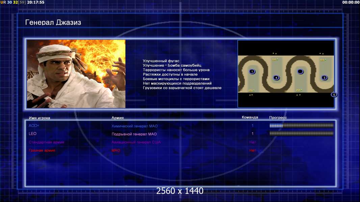Image resolution: width=360 pixels, height=202 pixels.
Task: Click 'Террористы наносят больше урона'
Action: coord(176,70)
